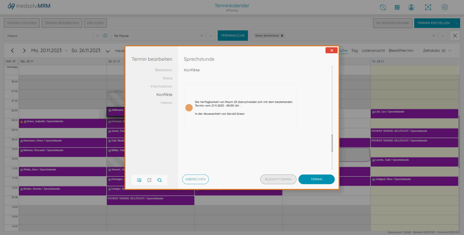
Task: Click the user profile icon
Action: pos(411,7)
